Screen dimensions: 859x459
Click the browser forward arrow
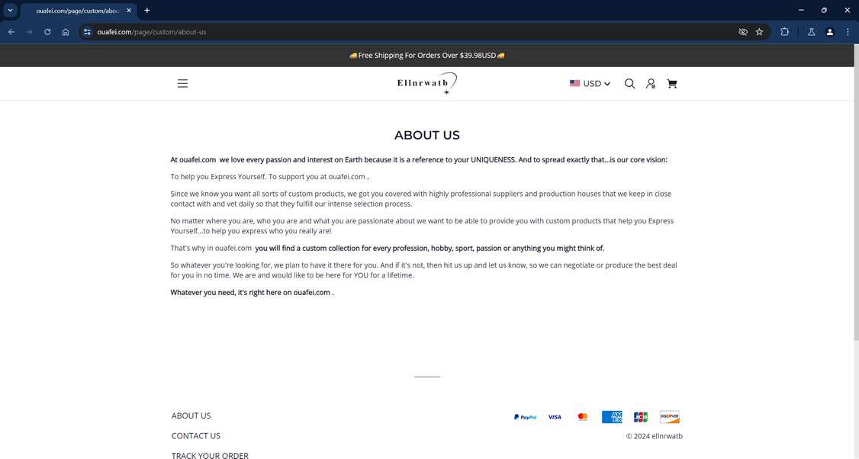(x=30, y=32)
